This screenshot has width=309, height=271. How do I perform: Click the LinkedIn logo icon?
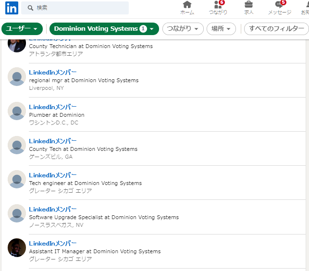click(12, 8)
